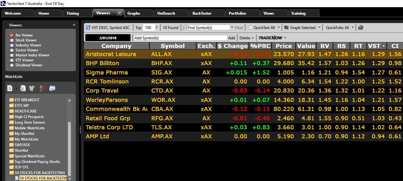Image resolution: width=403 pixels, height=181 pixels.
Task: Click the Add button next to symbol field
Action: [x=231, y=38]
